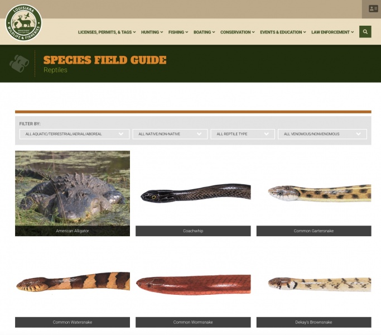Select the Common Watersnake image
Screen dimensions: 381x335
[x=73, y=282]
